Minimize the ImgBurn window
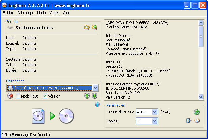 tap(187, 5)
